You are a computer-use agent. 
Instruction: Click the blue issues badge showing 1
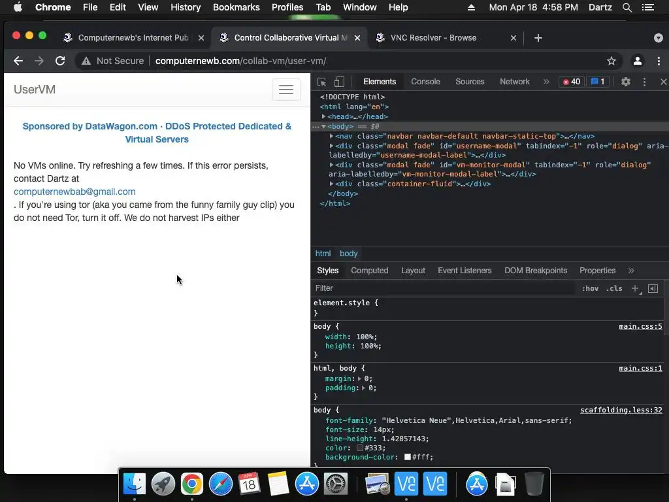tap(597, 82)
